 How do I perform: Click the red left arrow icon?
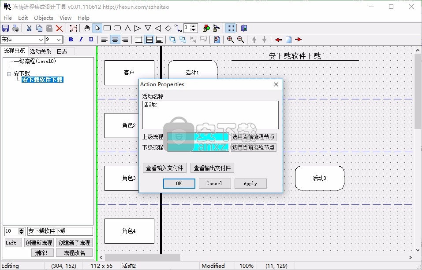pos(278,40)
